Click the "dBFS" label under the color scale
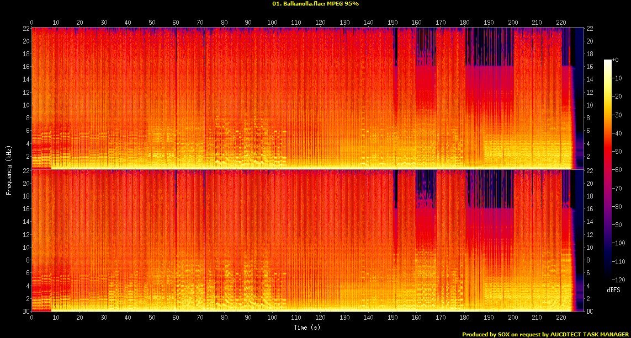This screenshot has height=338, width=631. [x=613, y=289]
